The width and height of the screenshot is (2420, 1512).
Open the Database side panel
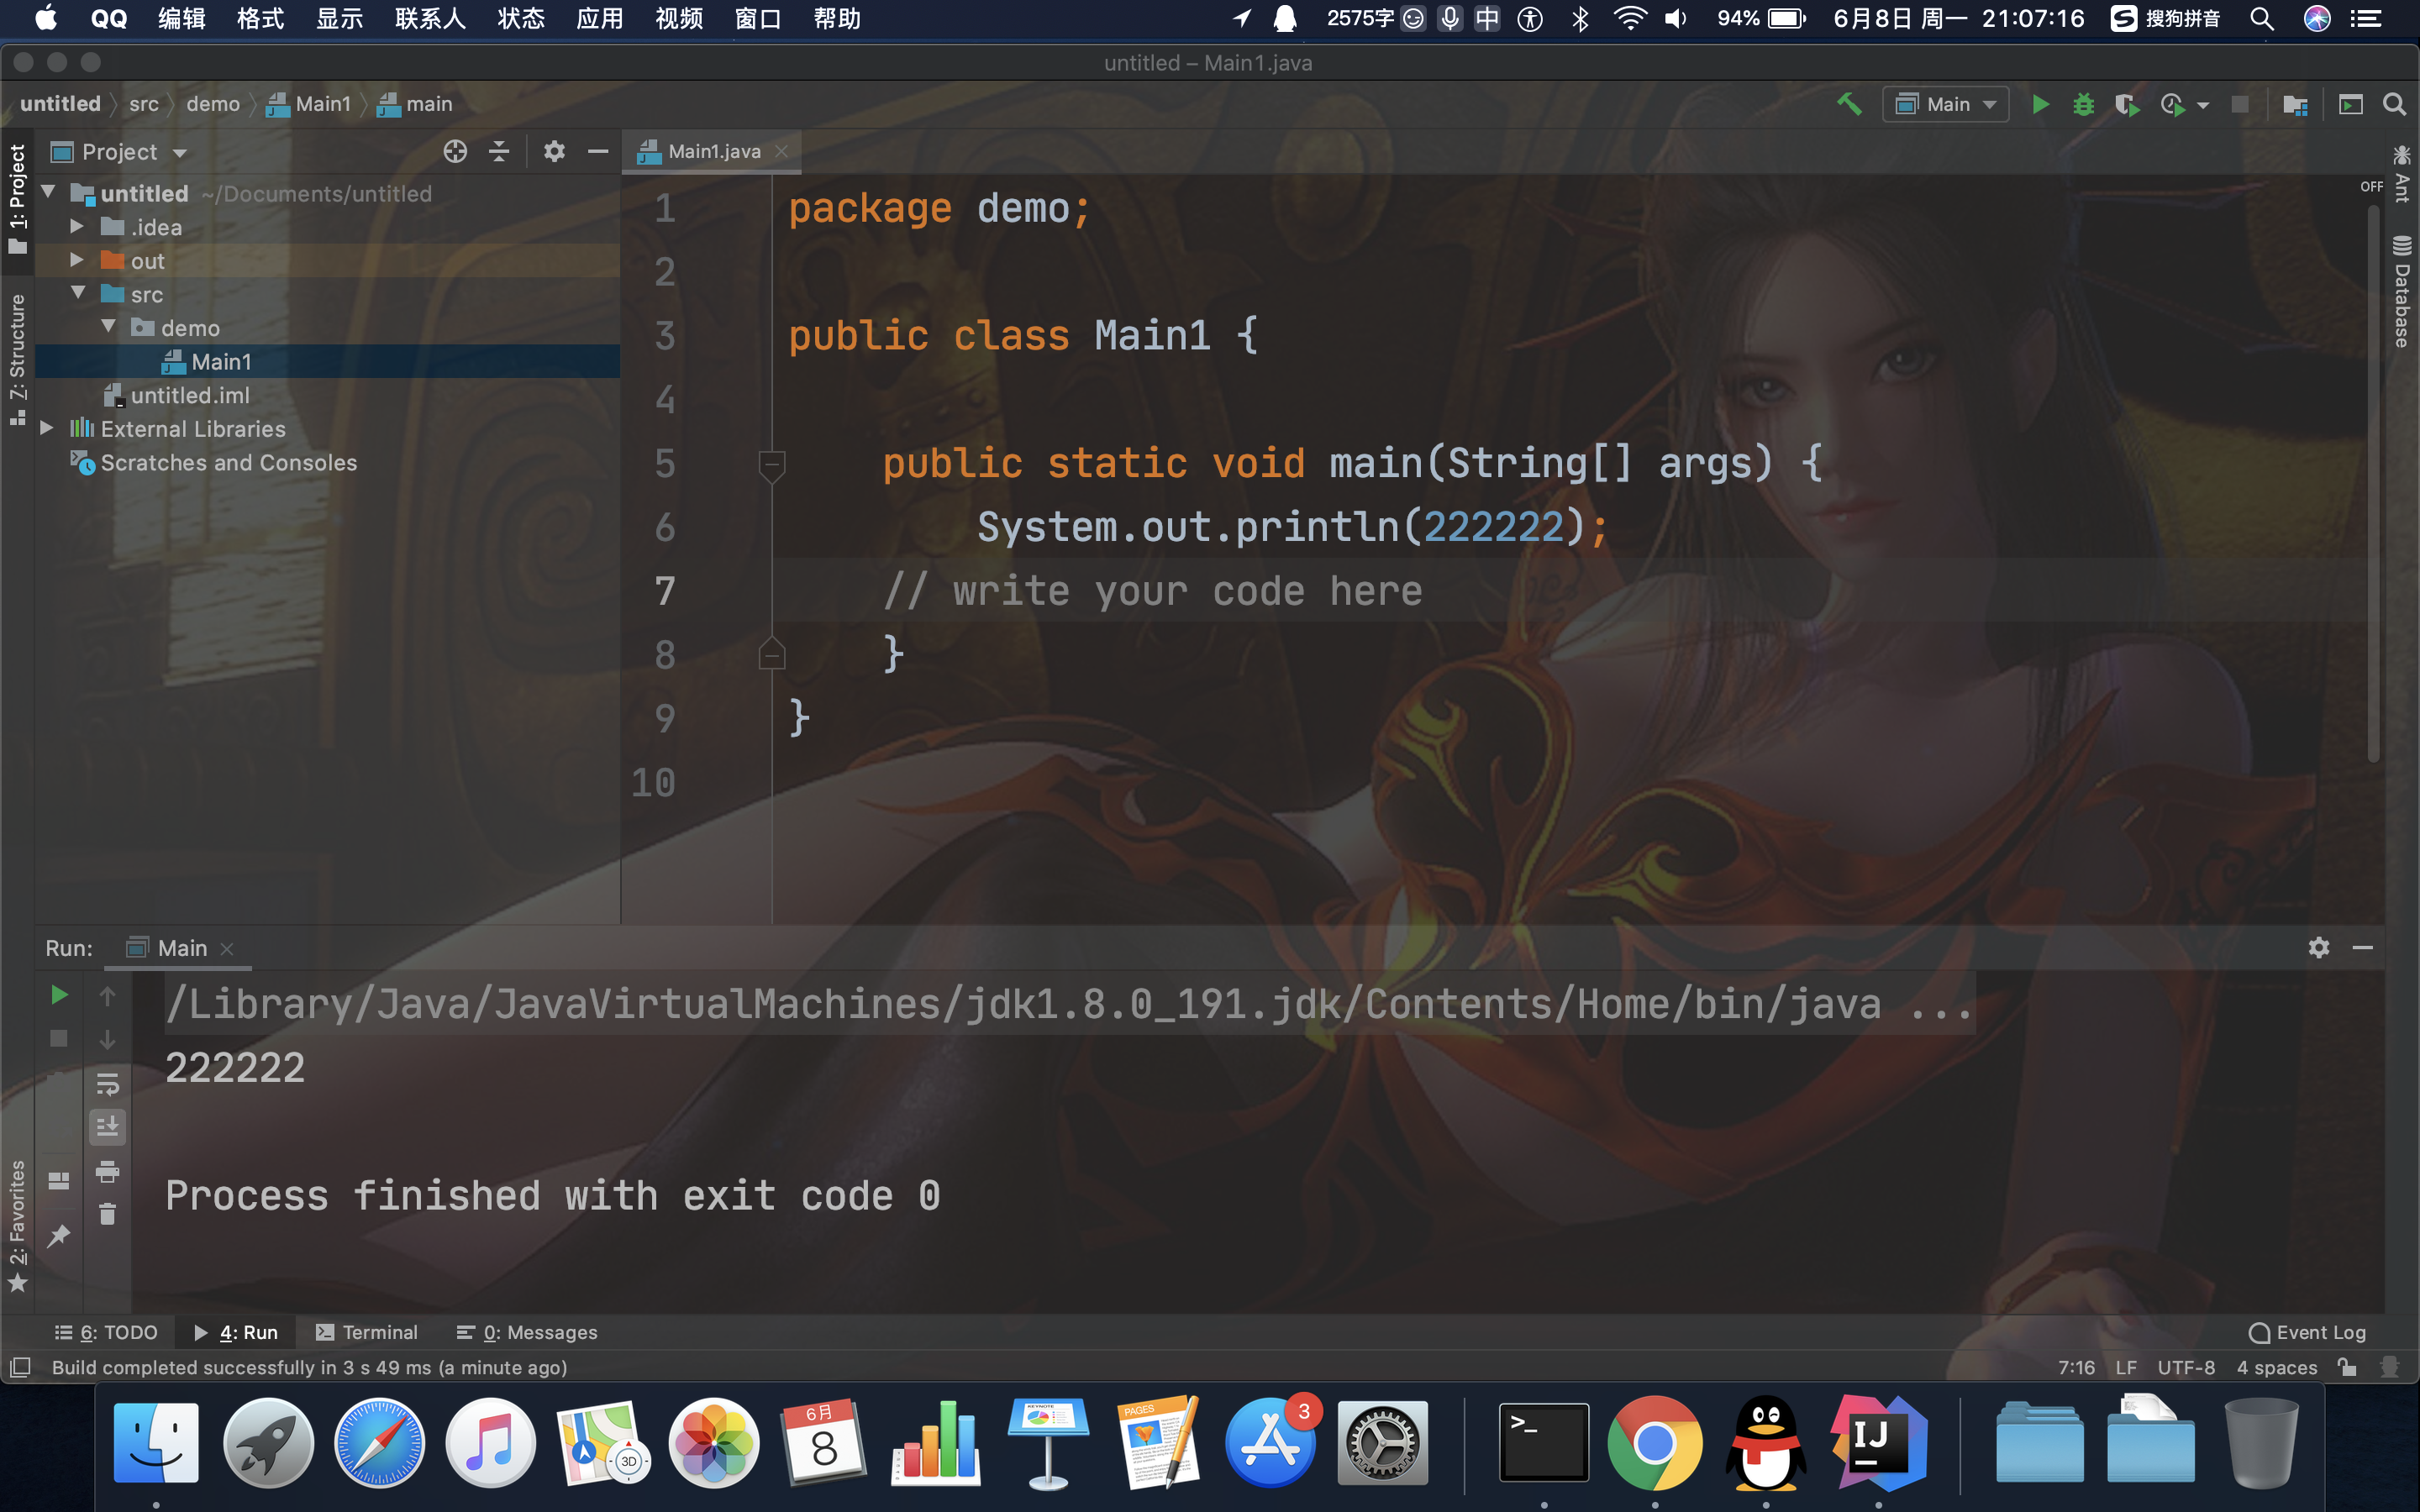pyautogui.click(x=2401, y=291)
